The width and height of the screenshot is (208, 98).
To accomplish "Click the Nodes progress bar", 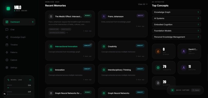I will (x=19, y=88).
